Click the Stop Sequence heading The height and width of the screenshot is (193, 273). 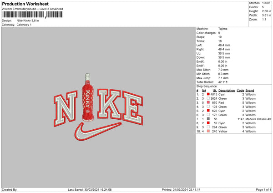pos(207,86)
